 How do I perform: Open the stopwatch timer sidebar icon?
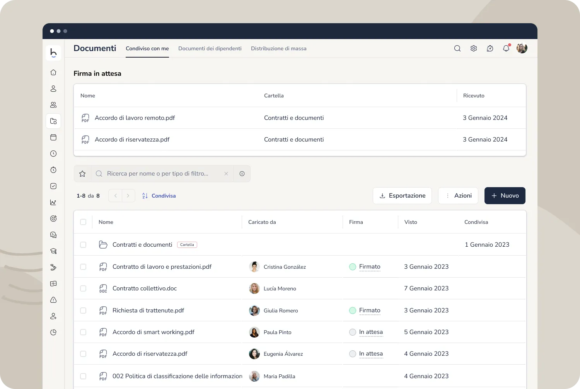coord(53,170)
